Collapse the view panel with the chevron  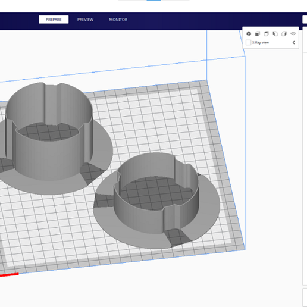(x=294, y=42)
